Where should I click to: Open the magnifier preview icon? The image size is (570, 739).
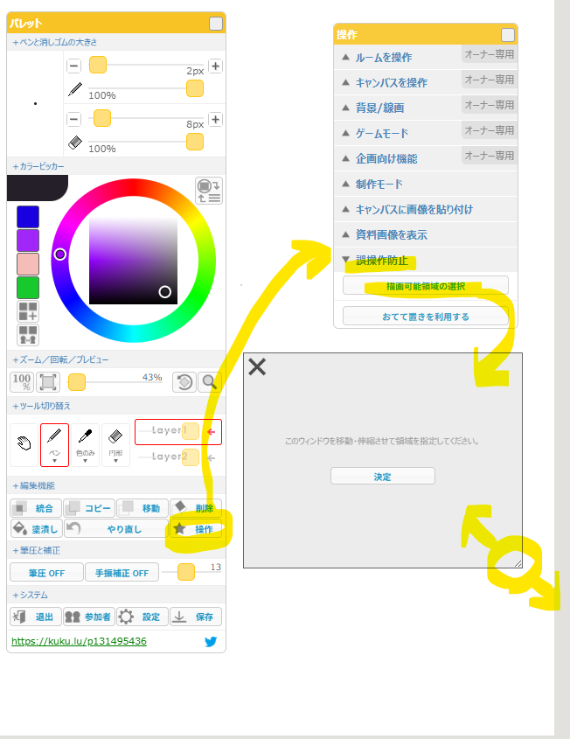209,382
